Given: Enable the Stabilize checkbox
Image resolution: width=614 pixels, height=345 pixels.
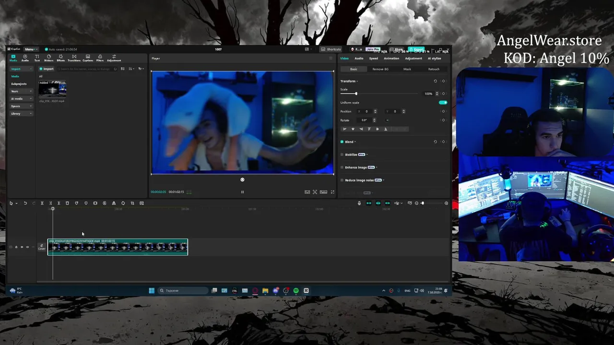Looking at the screenshot, I should [x=342, y=155].
